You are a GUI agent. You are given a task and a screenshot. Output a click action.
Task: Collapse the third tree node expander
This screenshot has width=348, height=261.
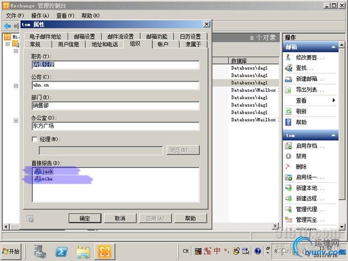pos(16,86)
